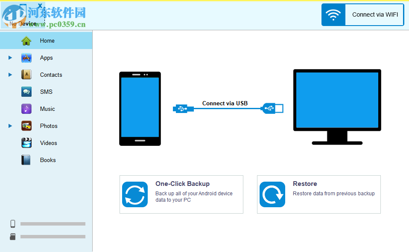Select the Home icon in sidebar
409x252 pixels.
point(26,41)
